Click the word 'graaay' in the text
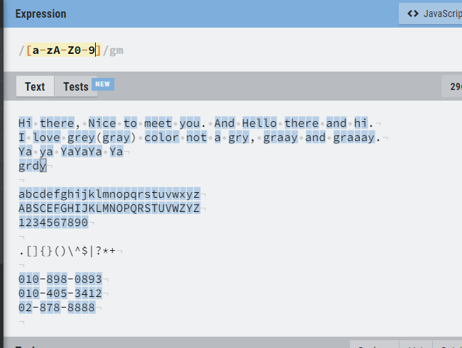The width and height of the screenshot is (462, 348). pyautogui.click(x=354, y=137)
